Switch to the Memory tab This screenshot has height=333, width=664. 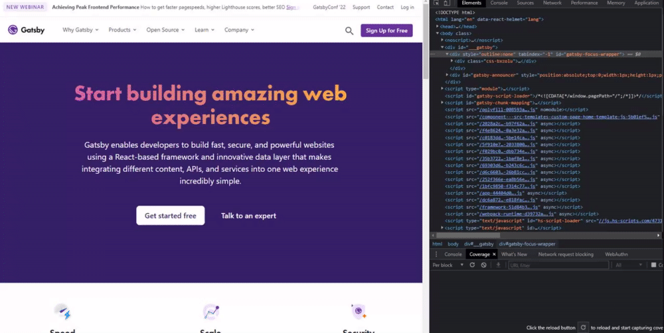click(x=616, y=3)
